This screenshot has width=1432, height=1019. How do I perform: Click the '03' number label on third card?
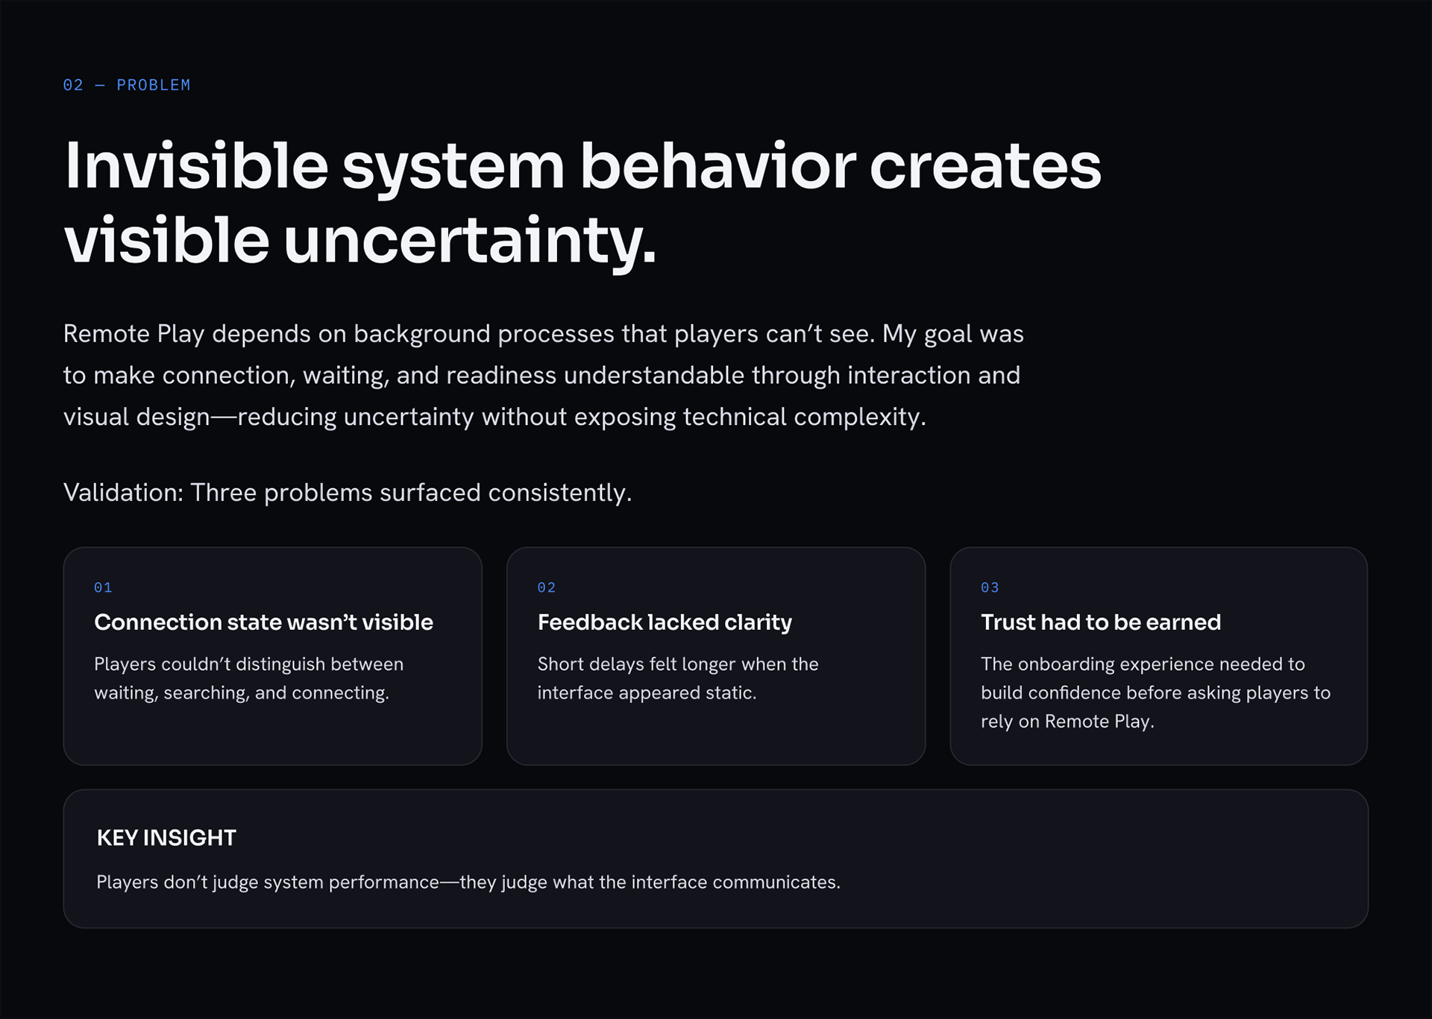[990, 587]
